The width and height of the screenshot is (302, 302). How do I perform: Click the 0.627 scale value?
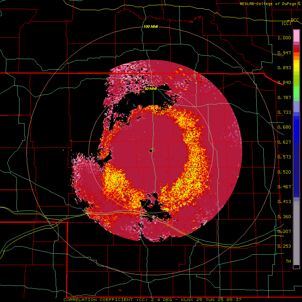tap(284, 142)
